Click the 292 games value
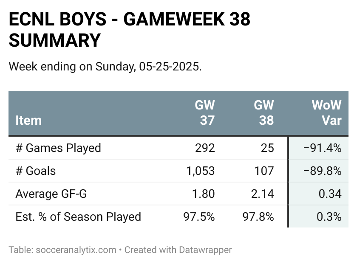Image resolution: width=357 pixels, height=264 pixels. tap(205, 148)
